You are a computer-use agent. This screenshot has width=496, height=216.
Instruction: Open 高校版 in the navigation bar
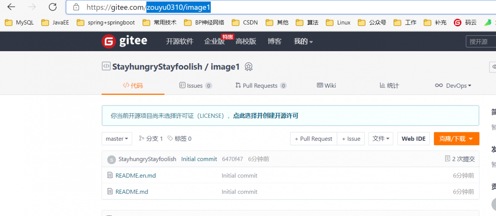click(x=246, y=41)
